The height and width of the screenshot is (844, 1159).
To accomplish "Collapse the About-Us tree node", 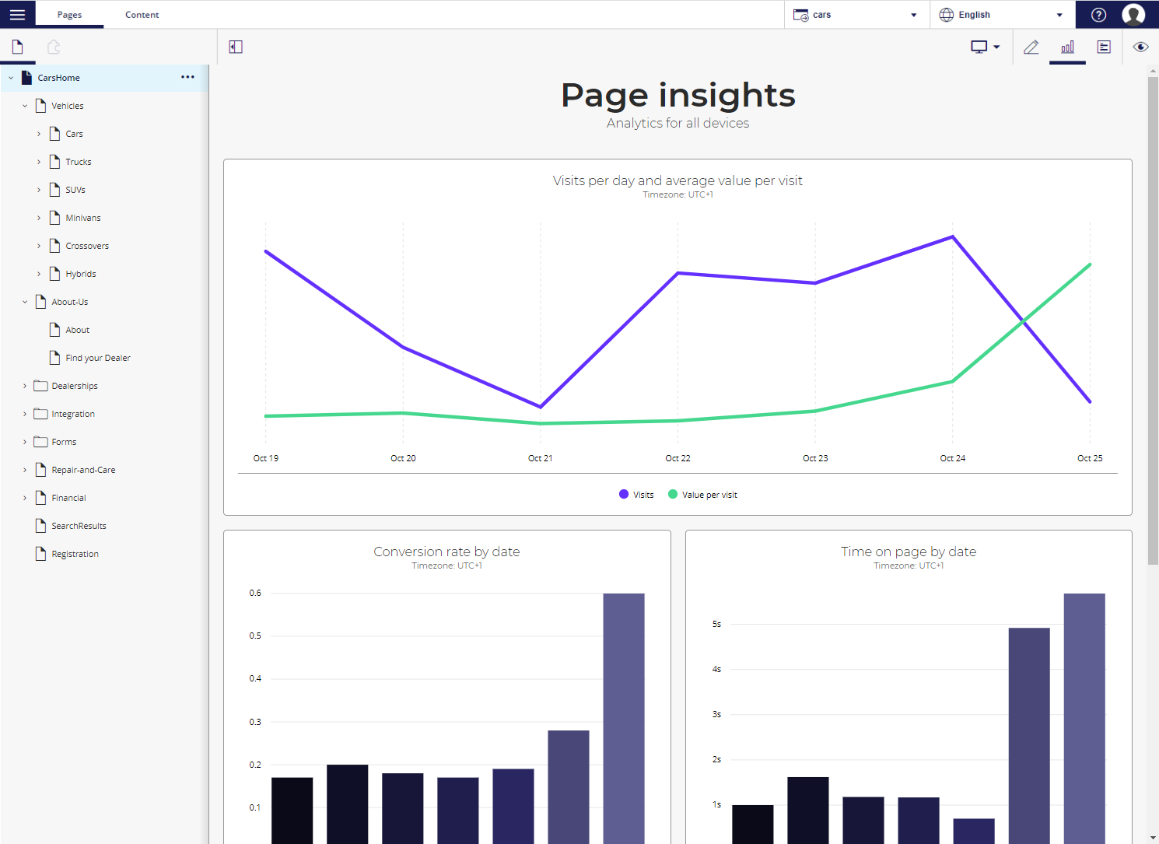I will pos(25,302).
